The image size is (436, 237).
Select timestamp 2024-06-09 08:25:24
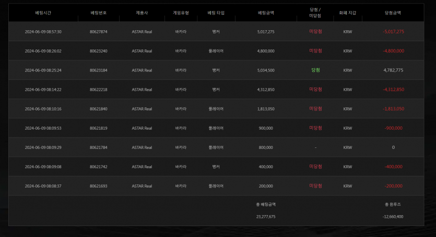click(x=43, y=70)
